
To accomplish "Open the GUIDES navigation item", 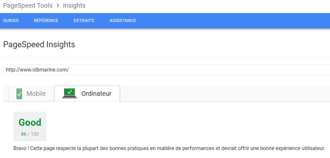I will click(11, 20).
